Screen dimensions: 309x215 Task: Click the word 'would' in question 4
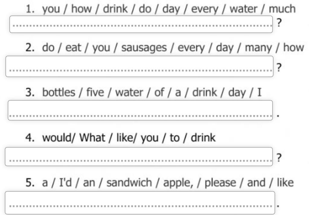57,138
